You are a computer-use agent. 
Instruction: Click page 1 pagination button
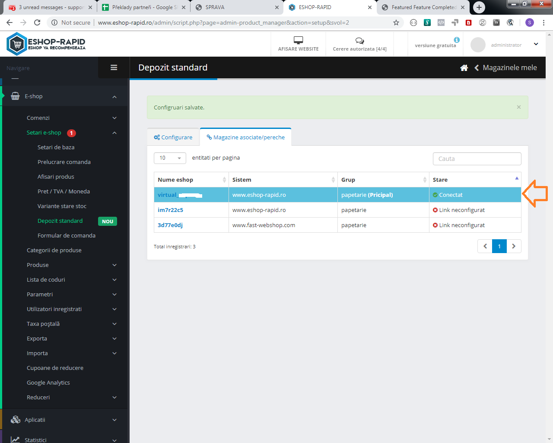[499, 246]
